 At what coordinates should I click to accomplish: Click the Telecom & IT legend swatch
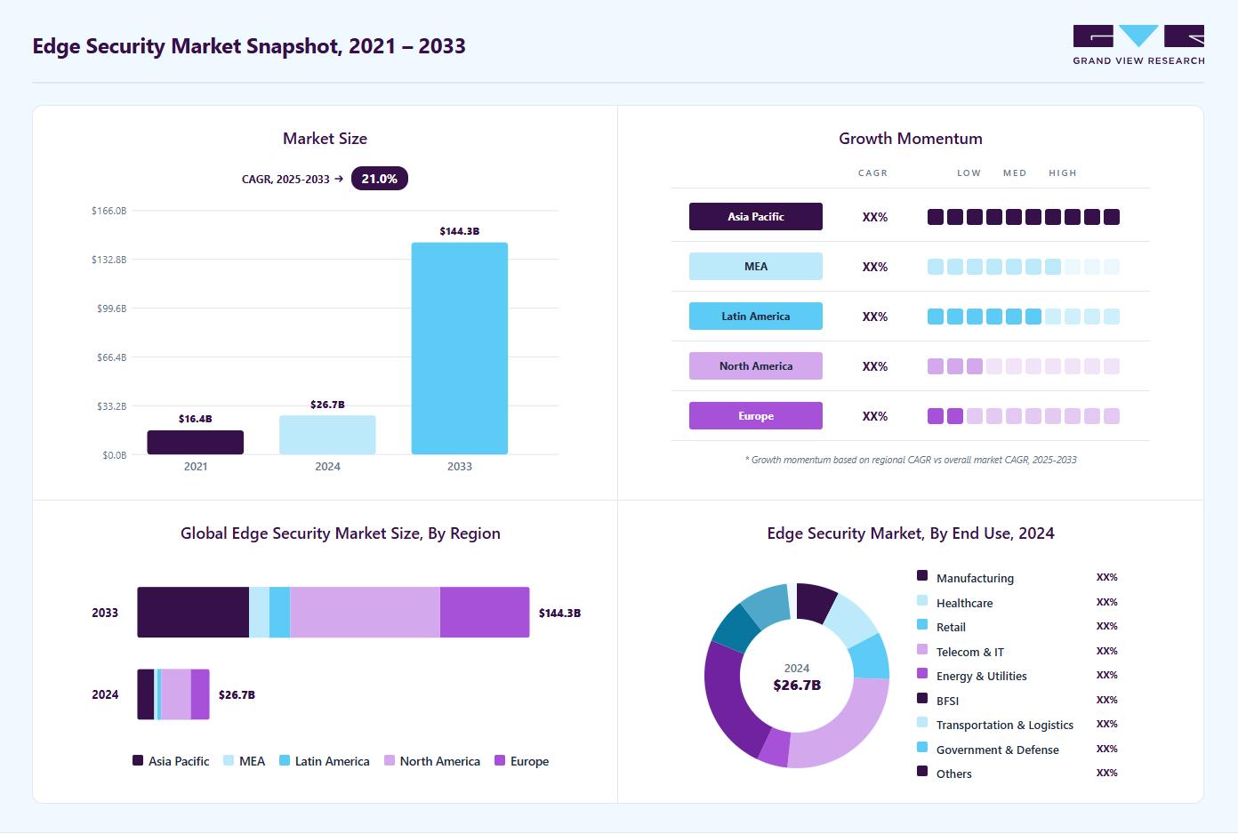[922, 649]
